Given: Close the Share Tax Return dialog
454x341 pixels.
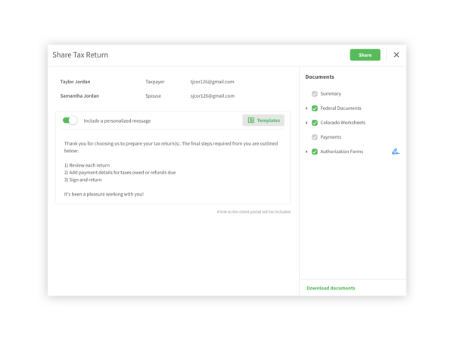Looking at the screenshot, I should pyautogui.click(x=396, y=55).
